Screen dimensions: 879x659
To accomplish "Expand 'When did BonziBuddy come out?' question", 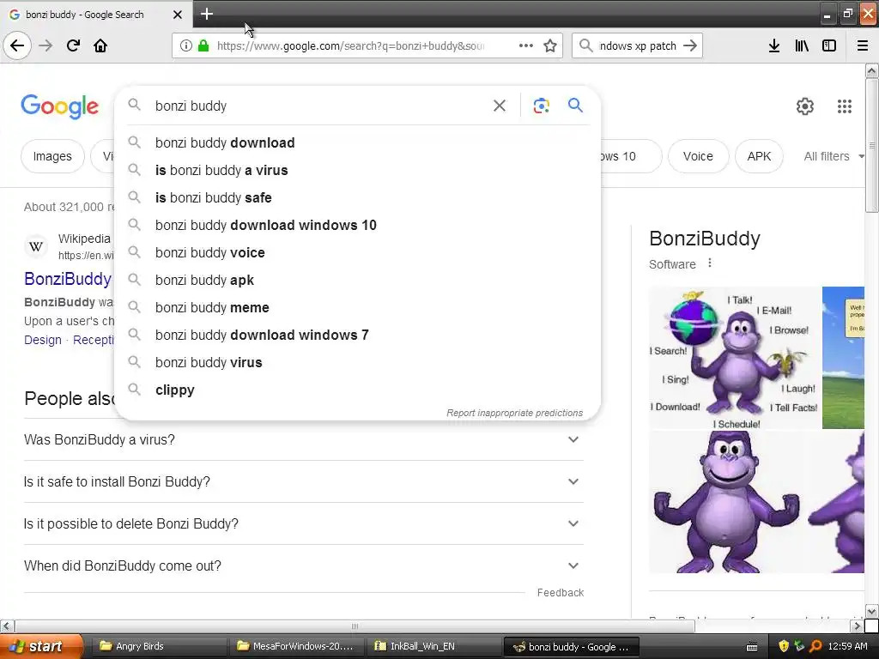I will [304, 566].
